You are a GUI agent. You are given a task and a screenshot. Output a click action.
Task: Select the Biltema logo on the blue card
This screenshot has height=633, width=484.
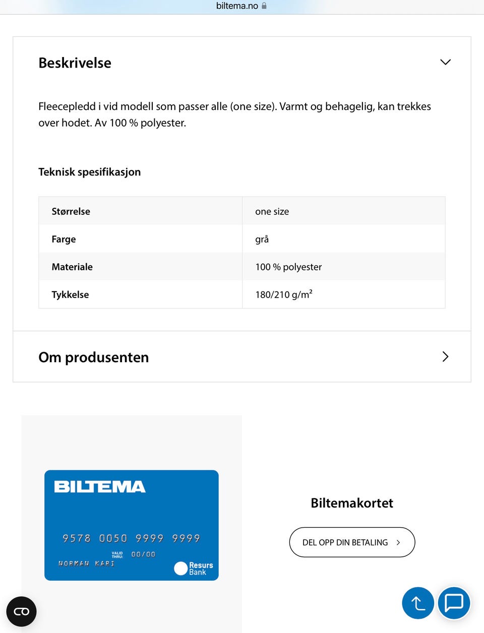tap(99, 486)
